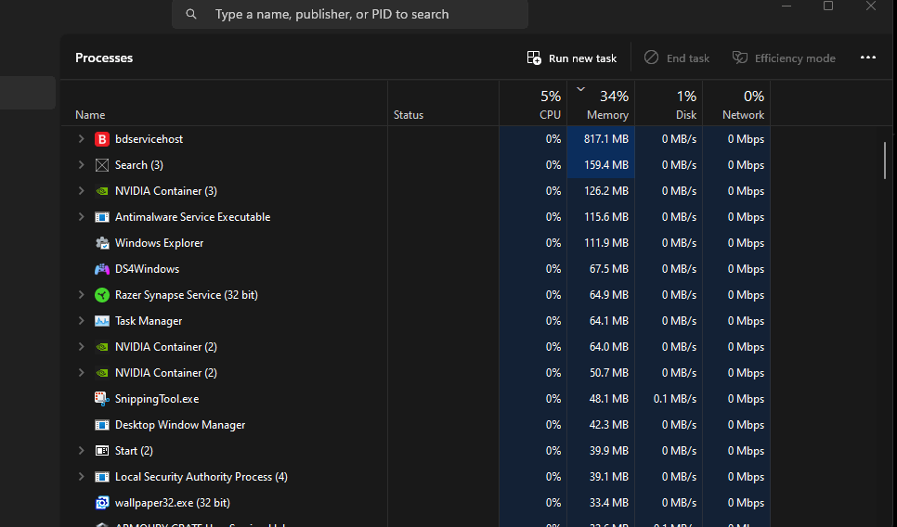Image resolution: width=897 pixels, height=527 pixels.
Task: Sort by the Name column header
Action: tap(225, 103)
